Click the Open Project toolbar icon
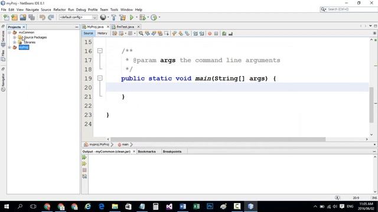378x212 pixels. (x=23, y=17)
